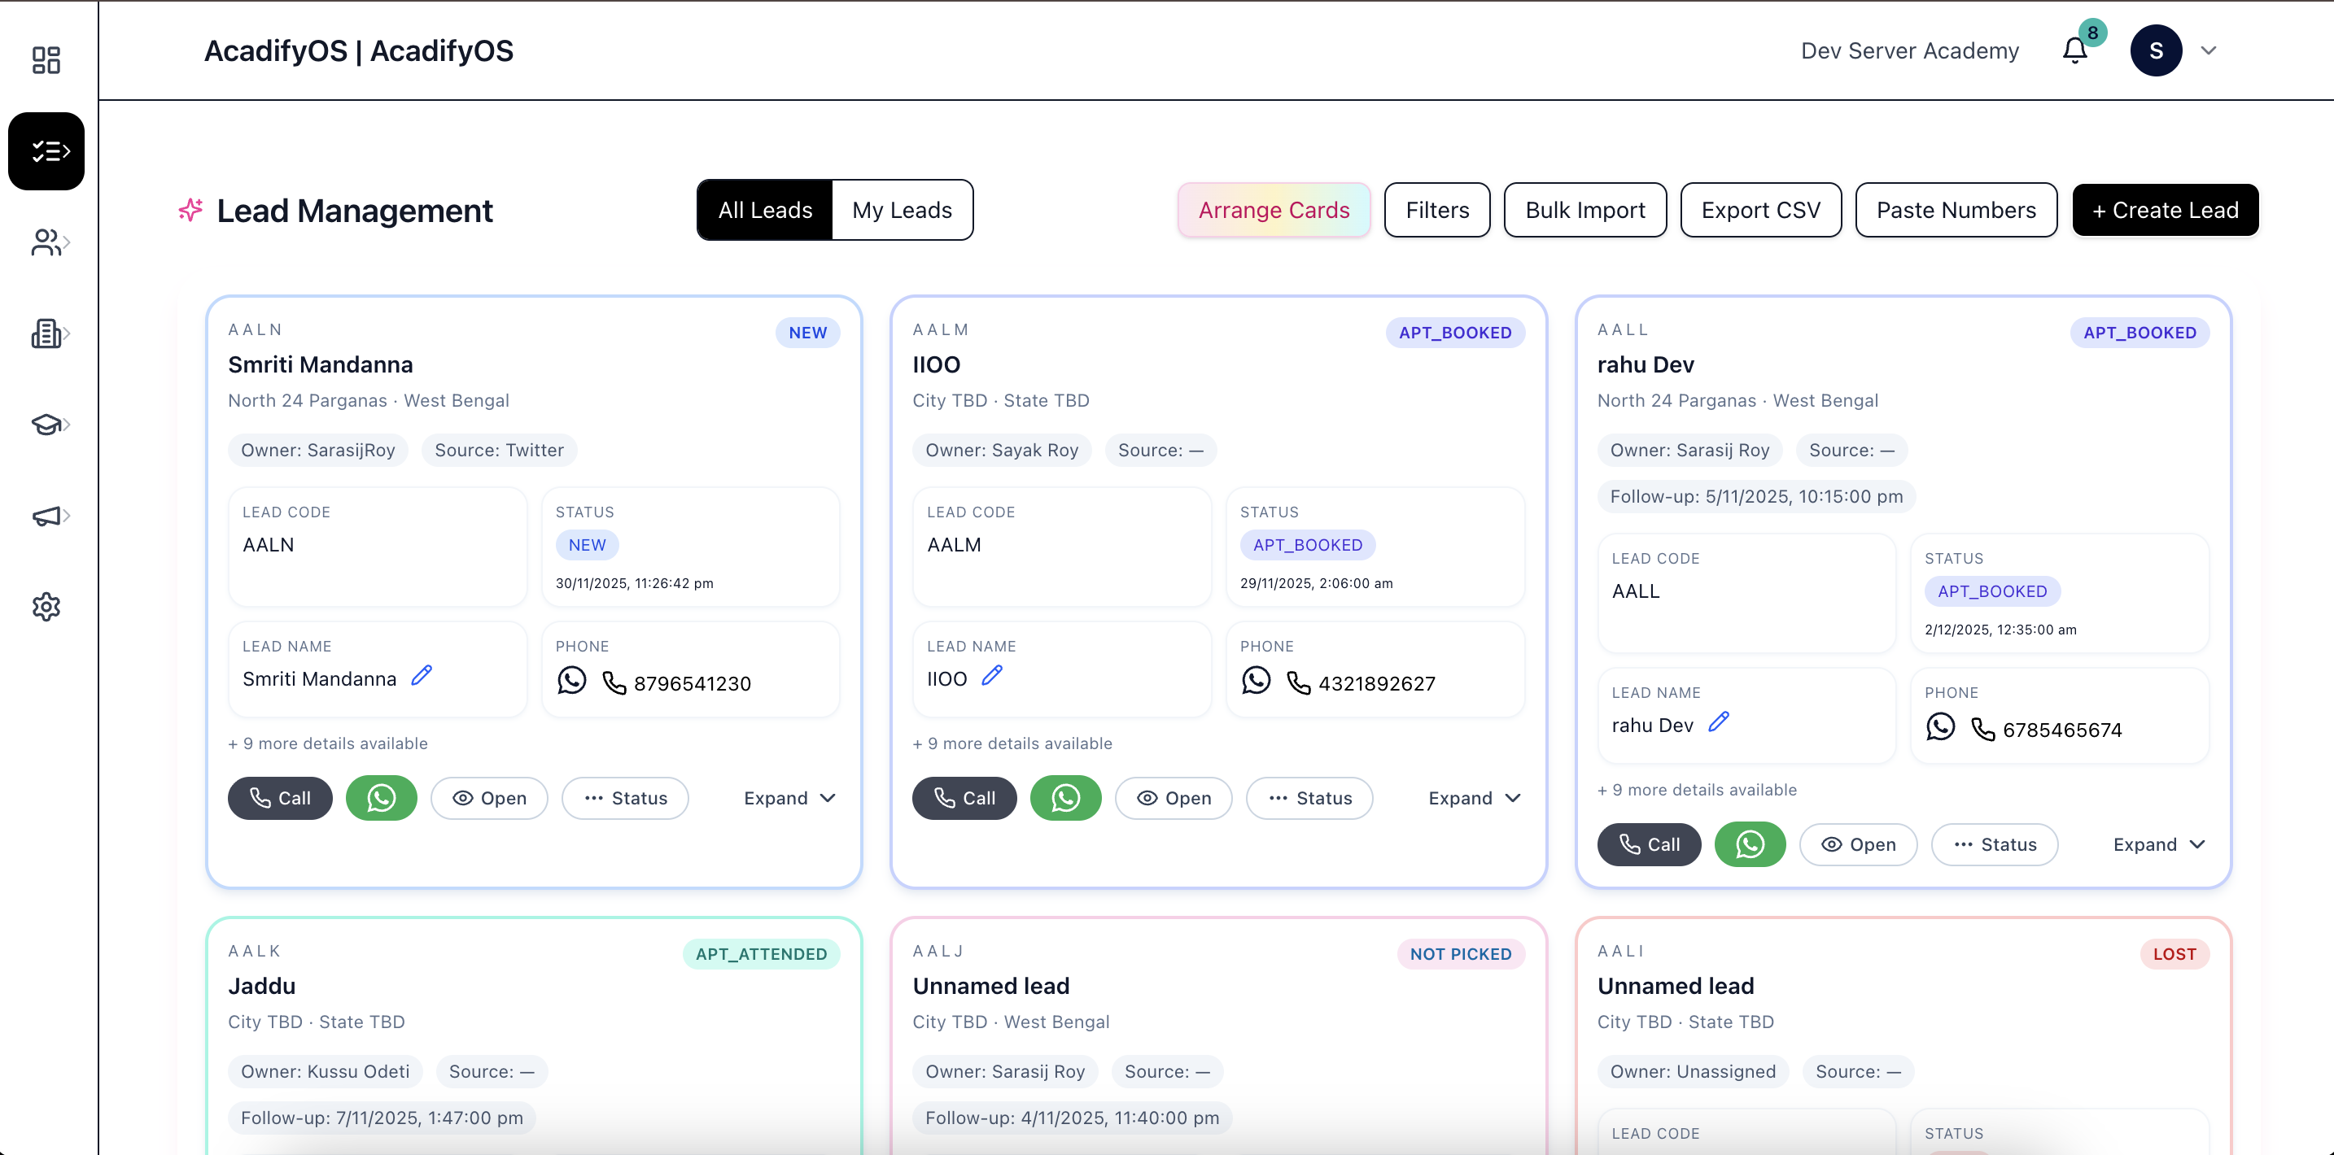Click phone icon beside 4321892627
2334x1155 pixels.
pos(1298,683)
